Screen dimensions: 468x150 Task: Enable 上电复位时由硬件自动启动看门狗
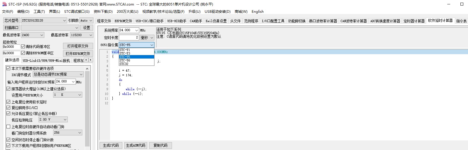8,127
